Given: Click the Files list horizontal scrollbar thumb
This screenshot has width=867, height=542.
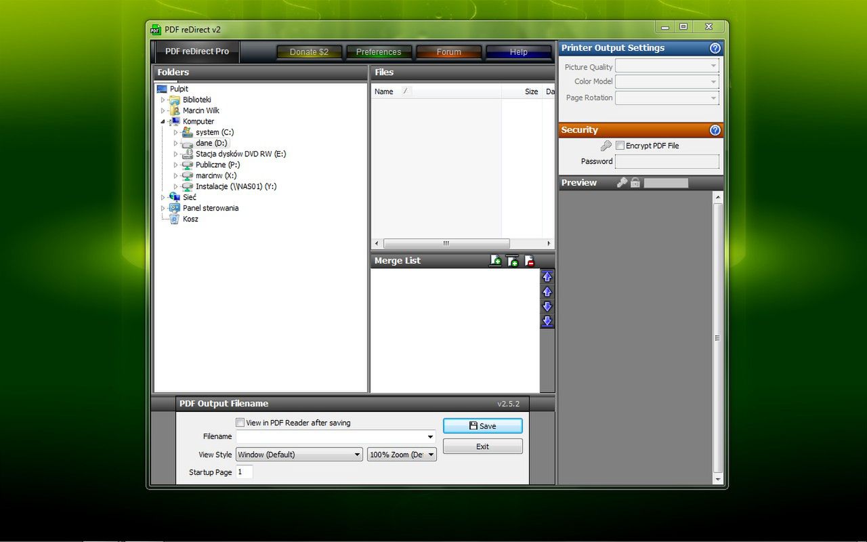Looking at the screenshot, I should pyautogui.click(x=446, y=243).
